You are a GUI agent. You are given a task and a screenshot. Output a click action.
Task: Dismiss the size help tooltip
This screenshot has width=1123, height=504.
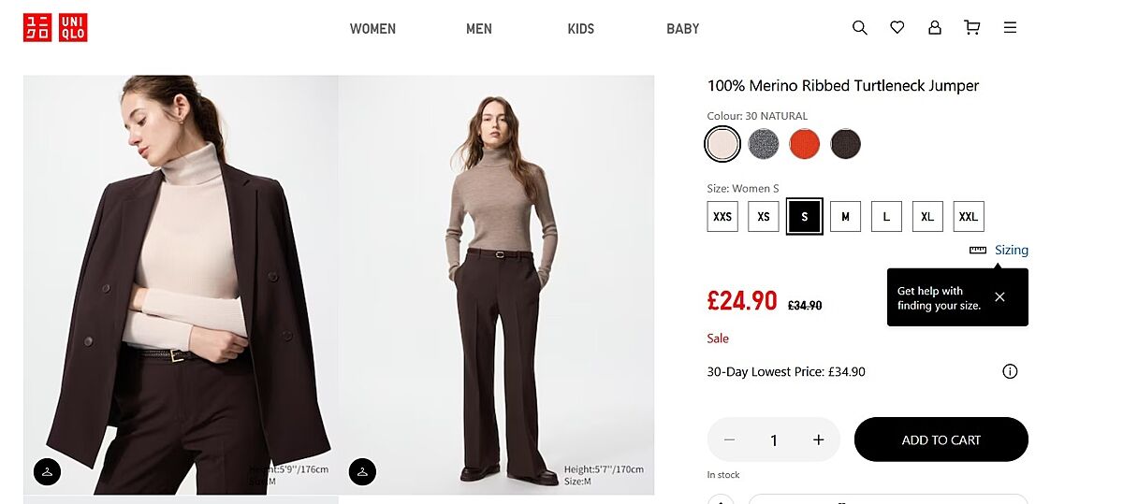click(x=999, y=297)
